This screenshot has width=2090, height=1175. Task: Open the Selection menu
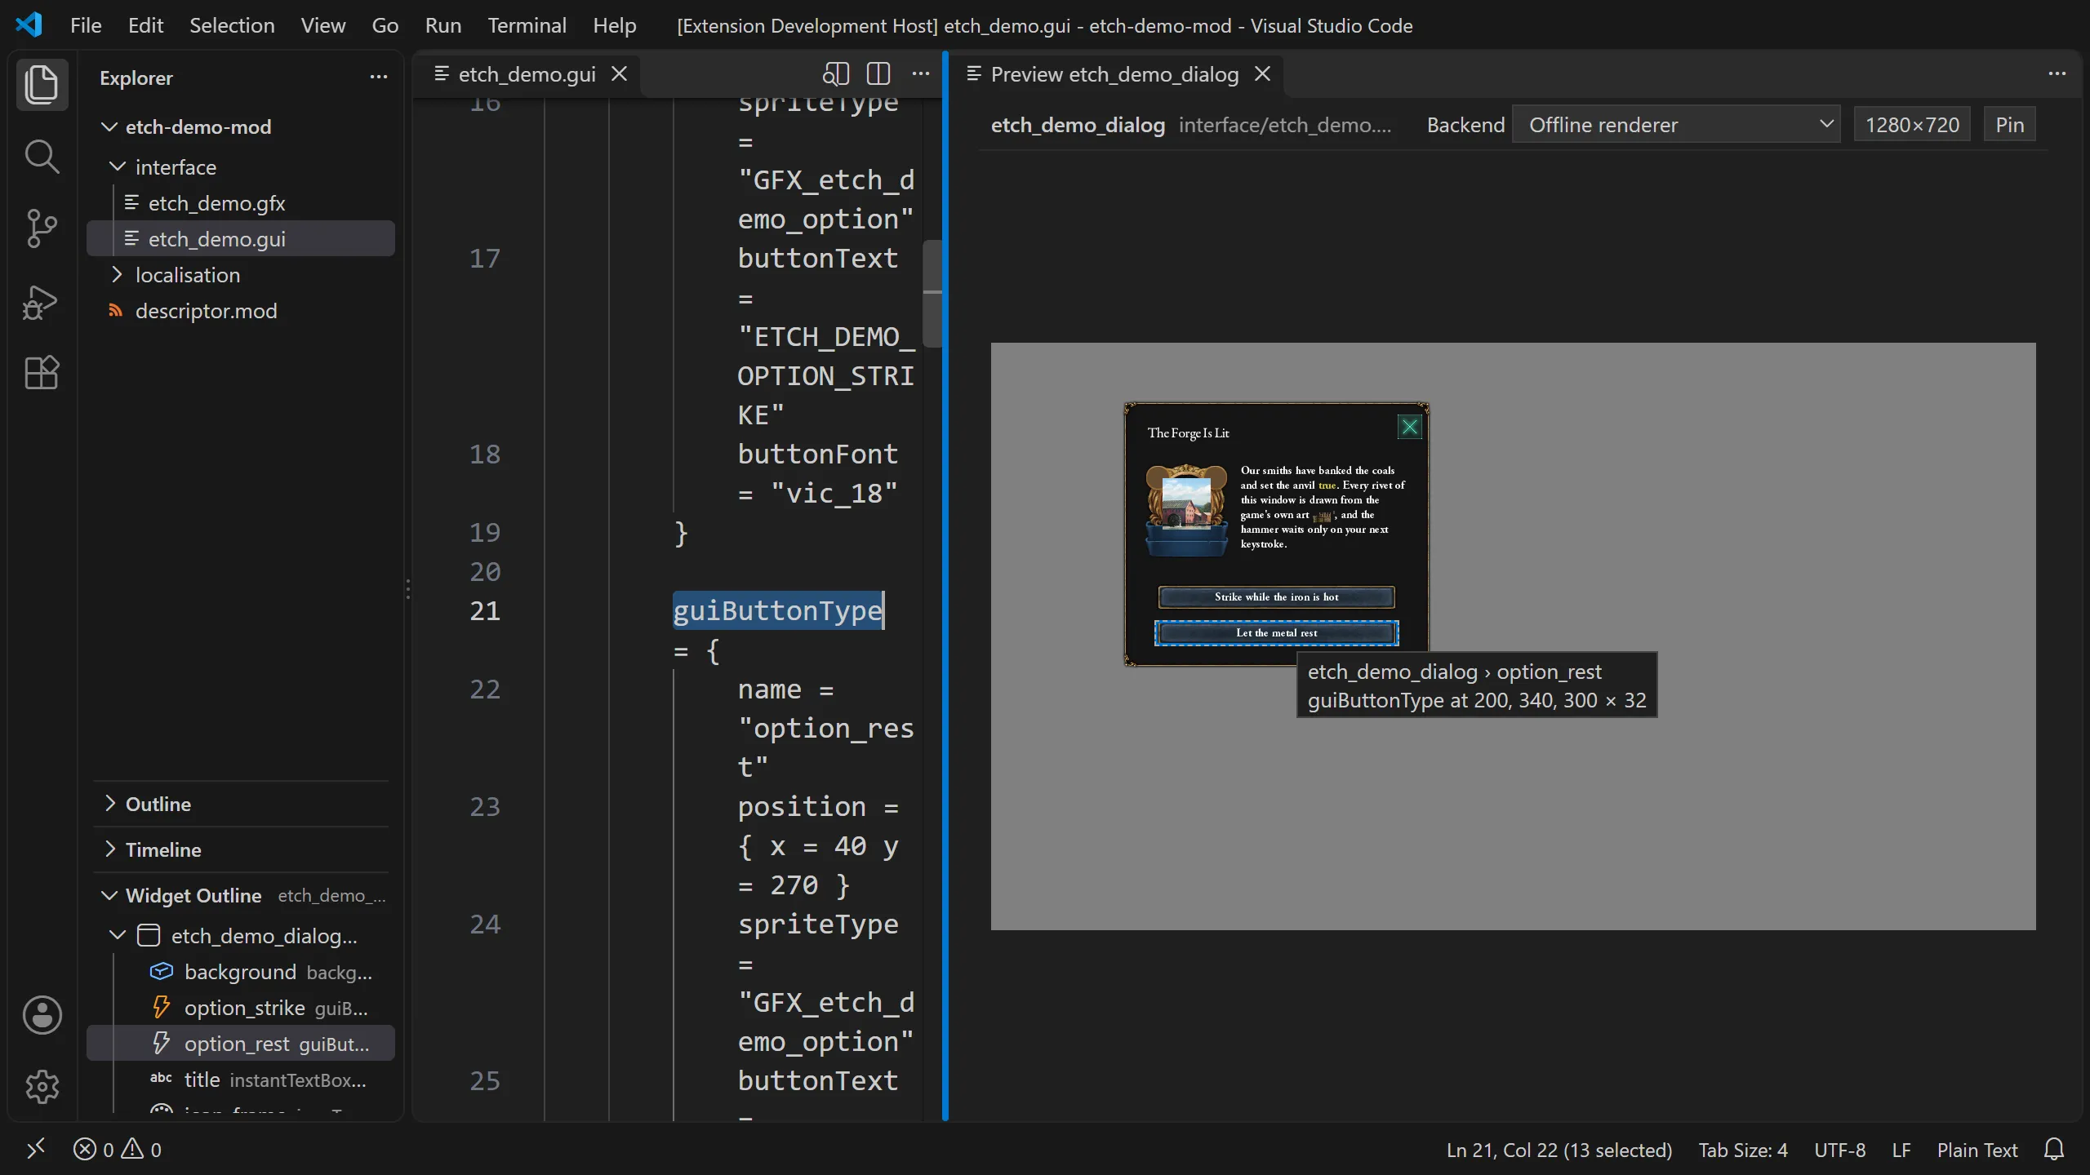pyautogui.click(x=232, y=25)
